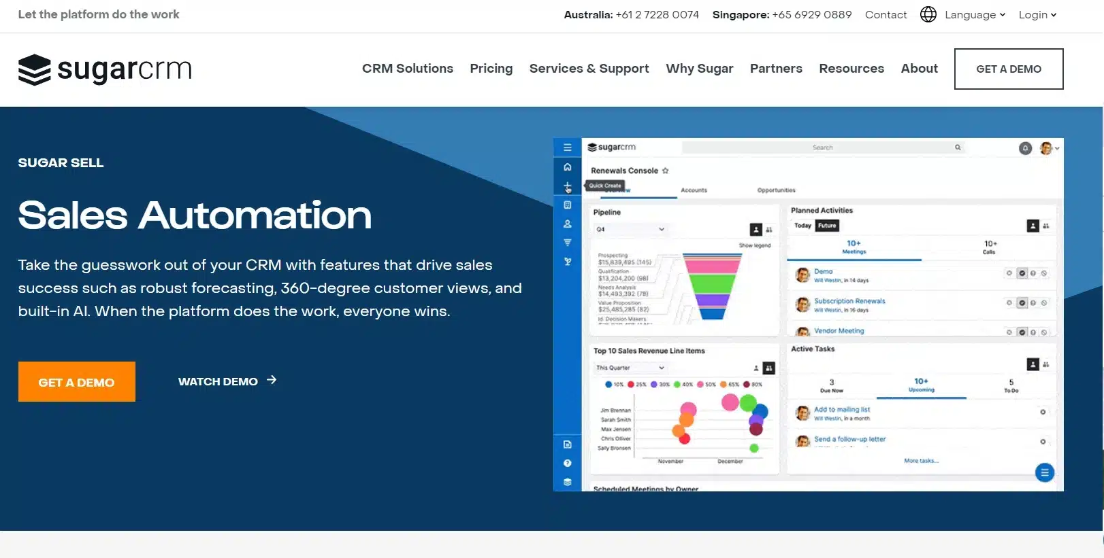Switch to Accounts tab in Renewals Console
The width and height of the screenshot is (1104, 558).
694,190
